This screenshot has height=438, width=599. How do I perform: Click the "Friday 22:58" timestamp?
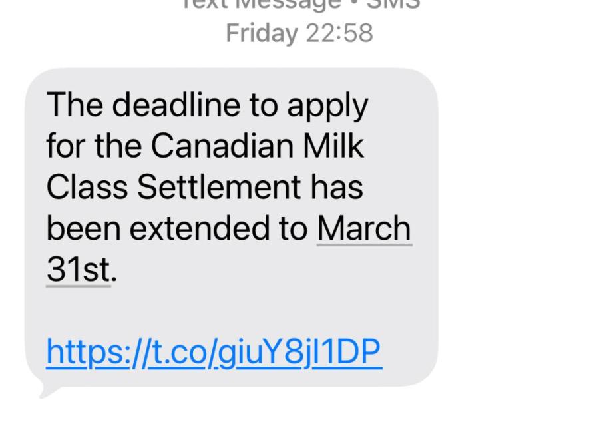tap(299, 33)
